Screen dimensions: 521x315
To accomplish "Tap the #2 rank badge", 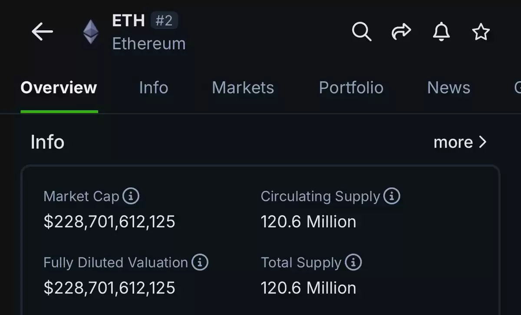I will click(164, 20).
